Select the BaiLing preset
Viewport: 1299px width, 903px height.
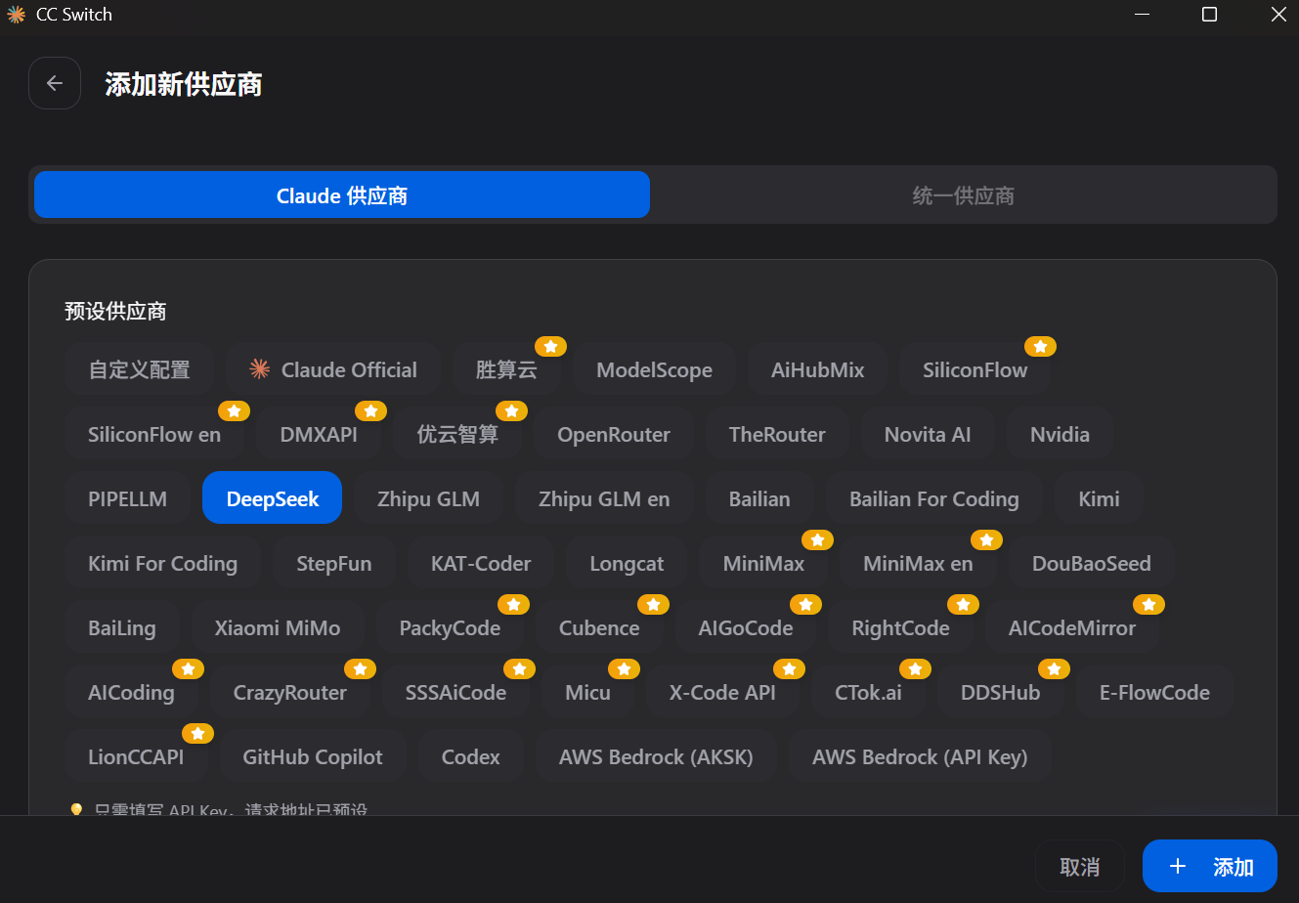(x=121, y=627)
